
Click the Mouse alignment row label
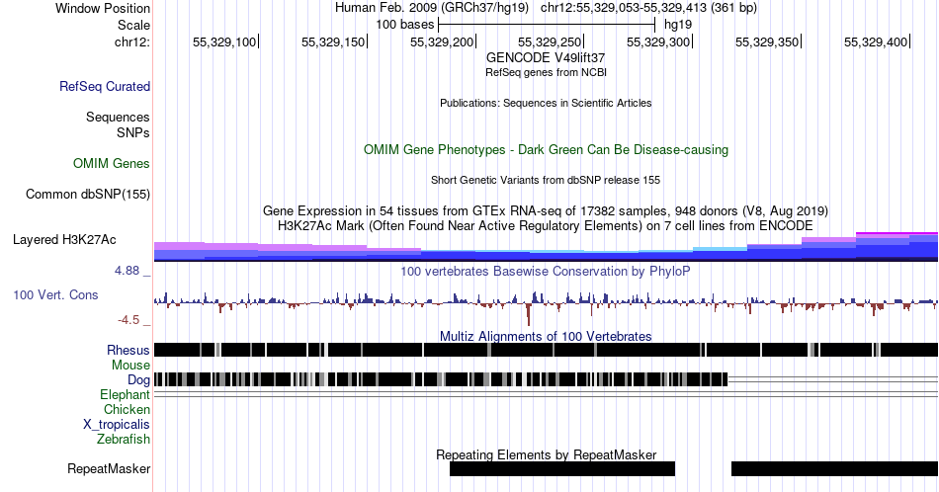130,366
